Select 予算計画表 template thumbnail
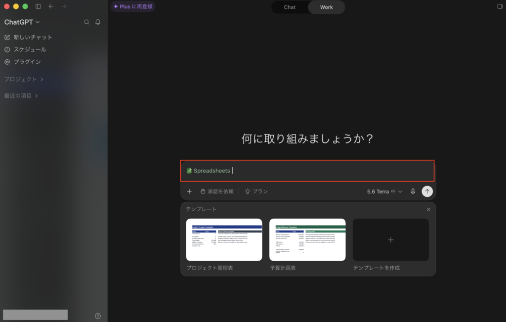This screenshot has width=506, height=322. 307,239
